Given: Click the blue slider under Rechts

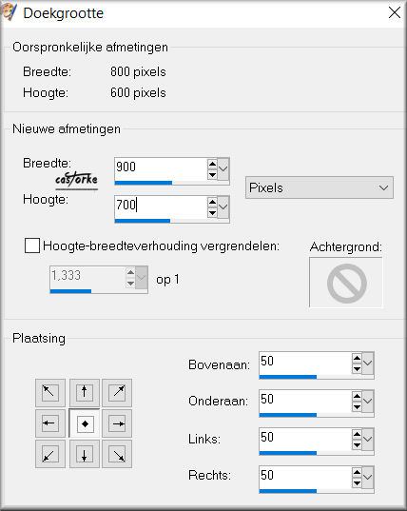Looking at the screenshot, I should [288, 491].
